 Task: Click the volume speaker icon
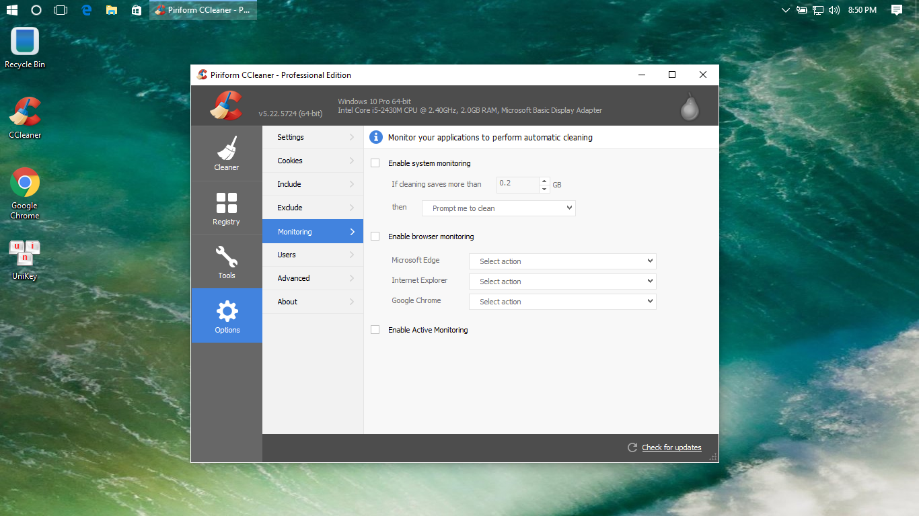pyautogui.click(x=834, y=10)
